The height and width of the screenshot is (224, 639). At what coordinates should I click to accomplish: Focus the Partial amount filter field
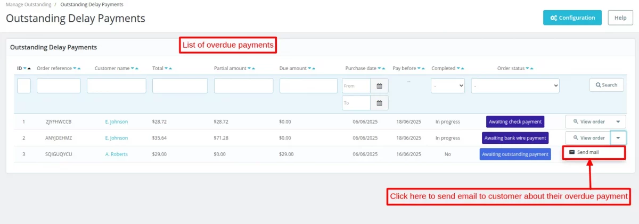[x=243, y=85]
